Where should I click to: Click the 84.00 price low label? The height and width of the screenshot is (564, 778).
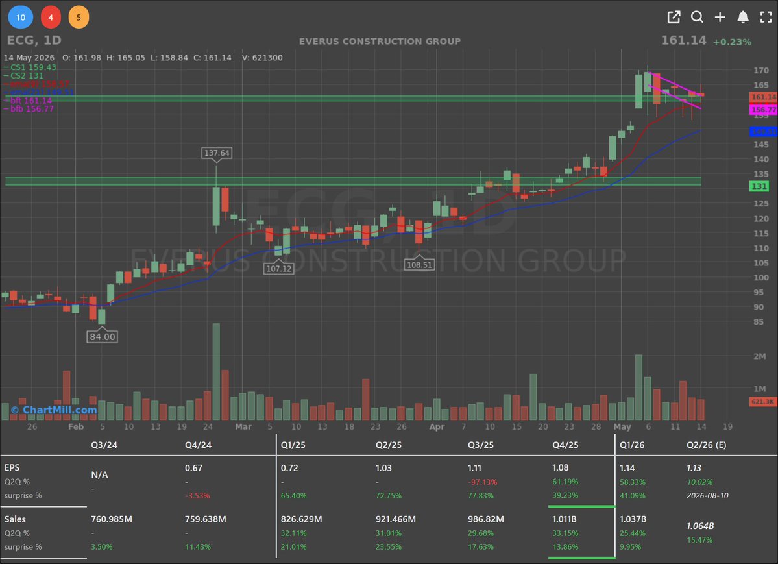tap(103, 337)
